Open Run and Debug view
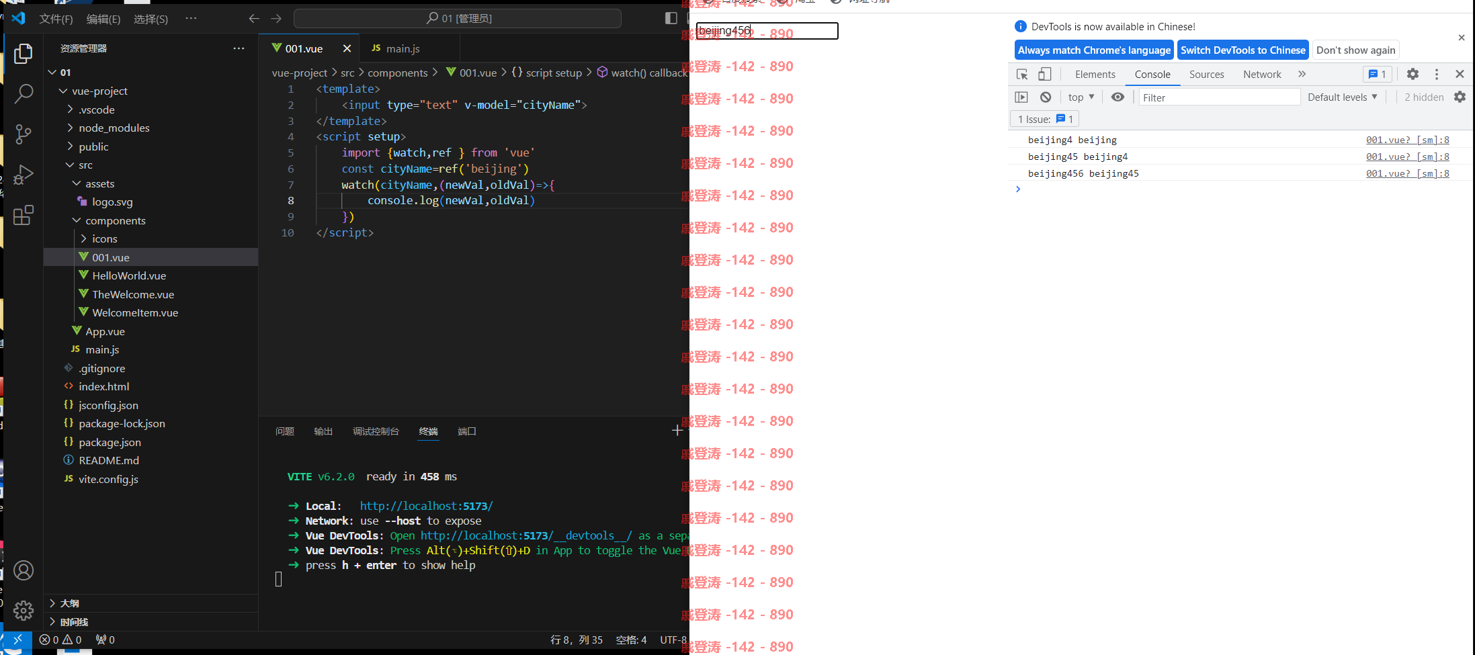Viewport: 1475px width, 655px height. tap(24, 175)
